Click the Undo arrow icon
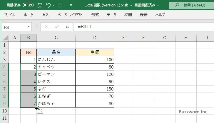Viewport: 214px width, 123px height. [49, 5]
